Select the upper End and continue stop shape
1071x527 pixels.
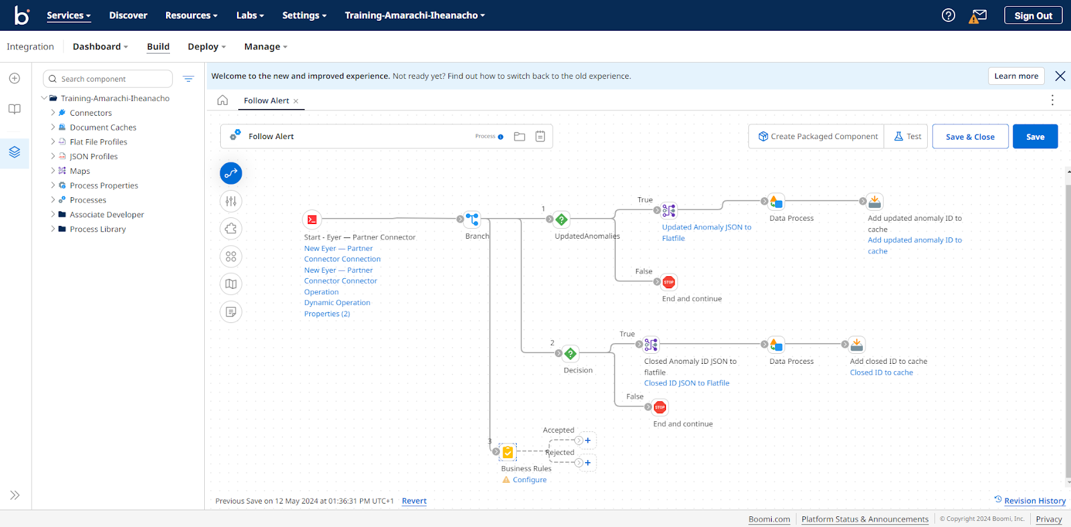[x=669, y=282]
